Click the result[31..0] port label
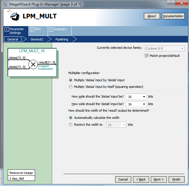Viewport: 189px width, 186px height. click(x=47, y=62)
